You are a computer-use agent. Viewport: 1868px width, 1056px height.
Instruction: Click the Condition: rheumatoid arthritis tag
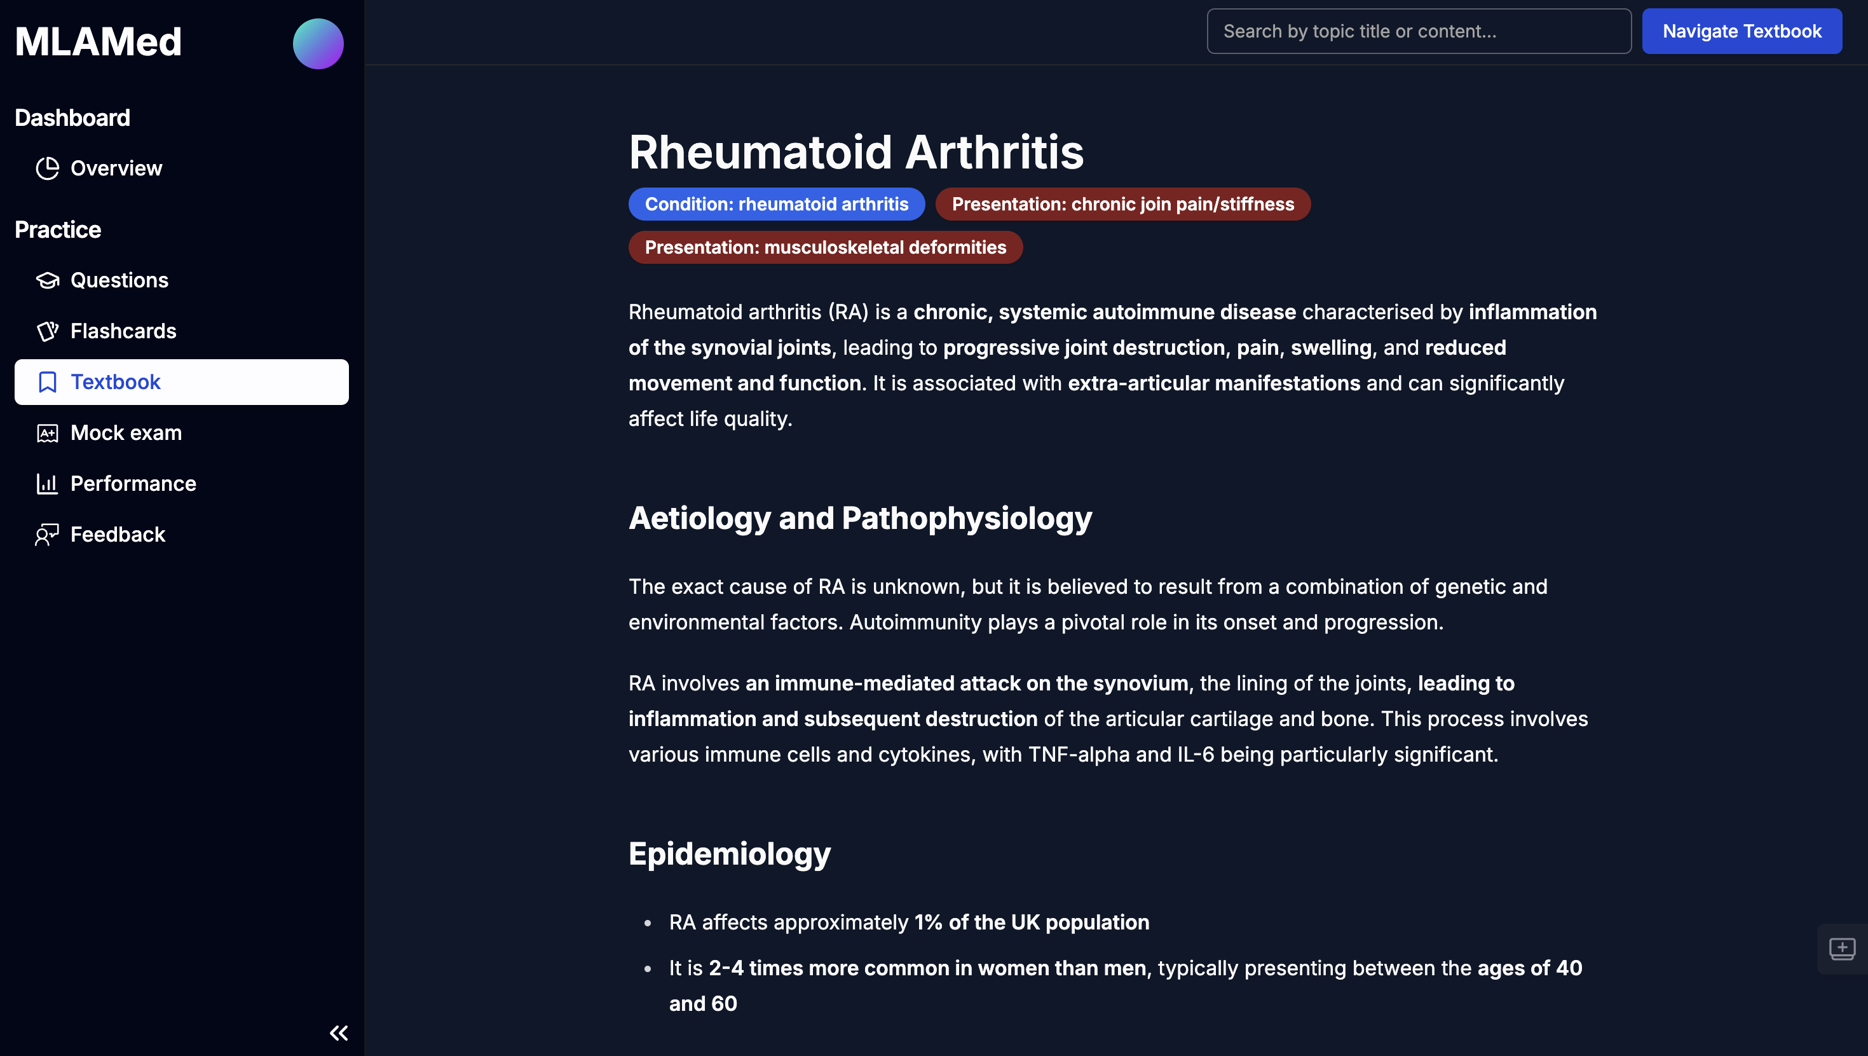coord(776,203)
